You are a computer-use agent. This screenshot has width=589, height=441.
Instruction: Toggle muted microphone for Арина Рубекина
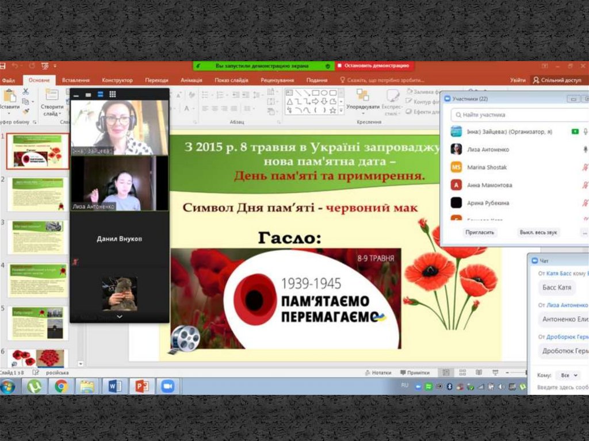[585, 203]
